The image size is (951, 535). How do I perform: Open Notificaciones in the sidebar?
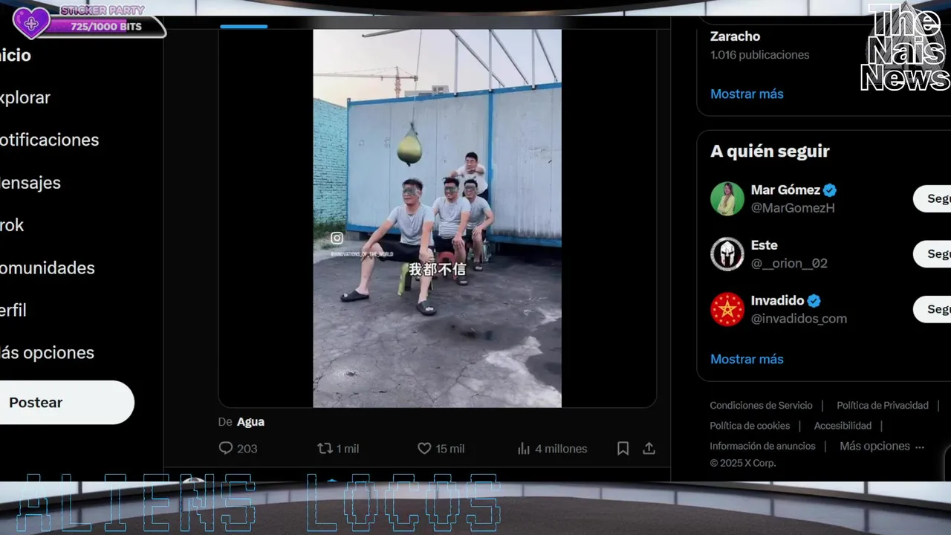pyautogui.click(x=50, y=140)
